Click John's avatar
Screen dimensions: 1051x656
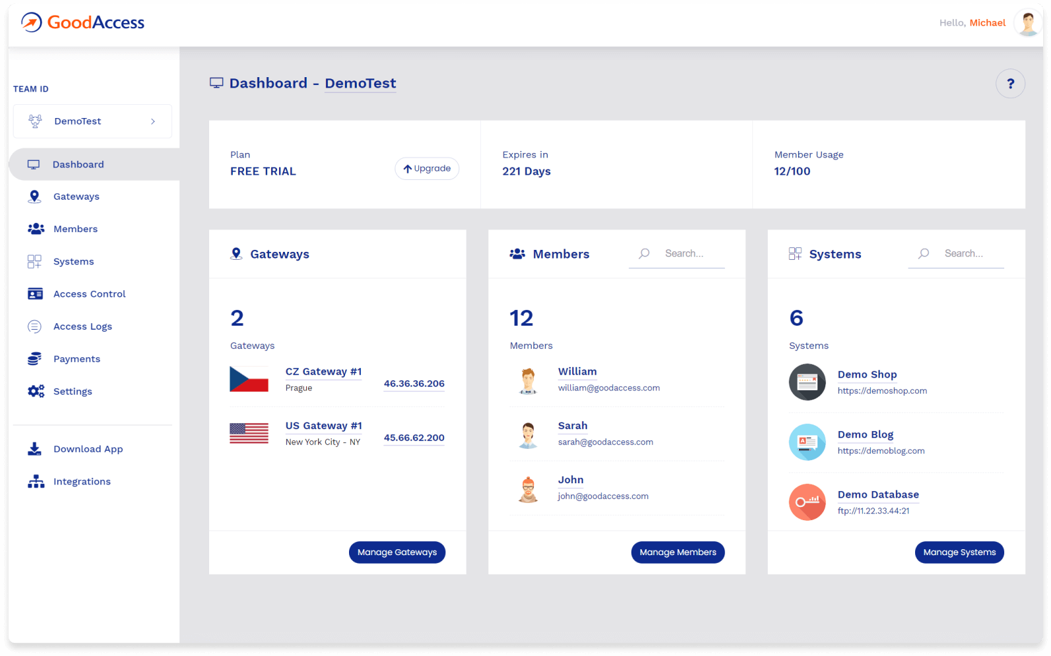(528, 489)
